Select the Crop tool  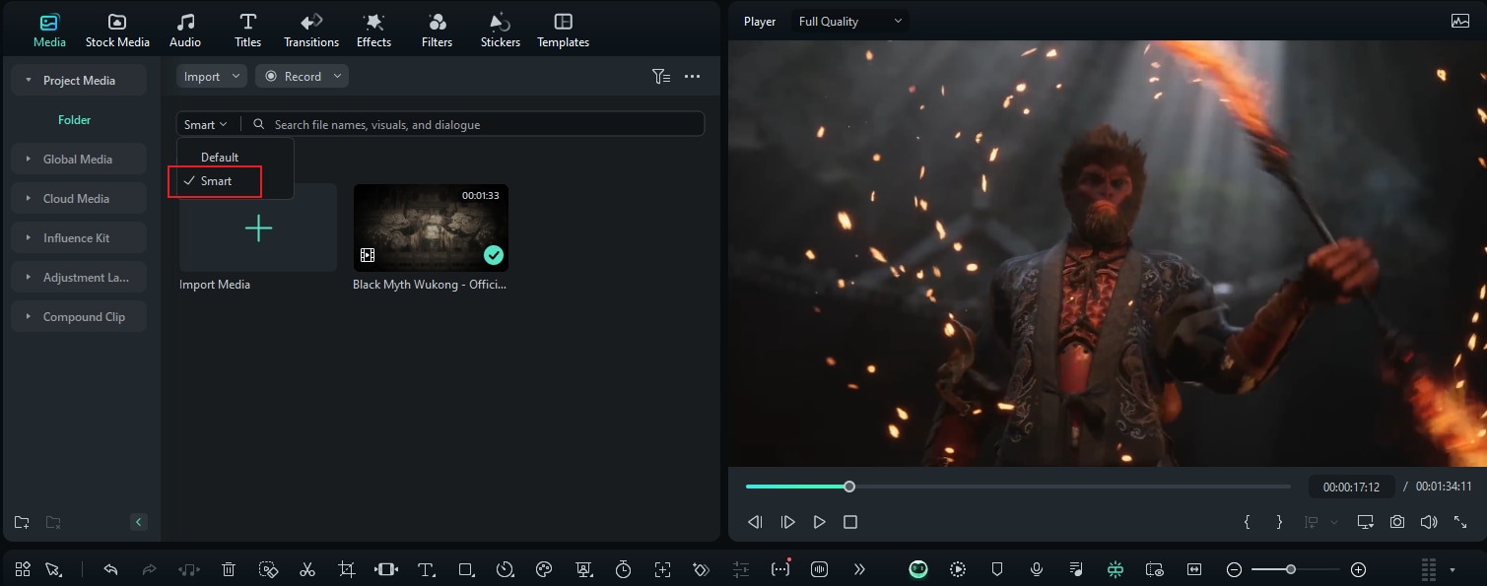347,569
